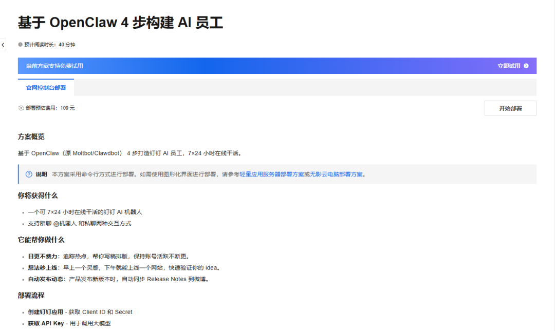Click clock icon beside 预计阅读时长
555x331 pixels.
tap(20, 45)
